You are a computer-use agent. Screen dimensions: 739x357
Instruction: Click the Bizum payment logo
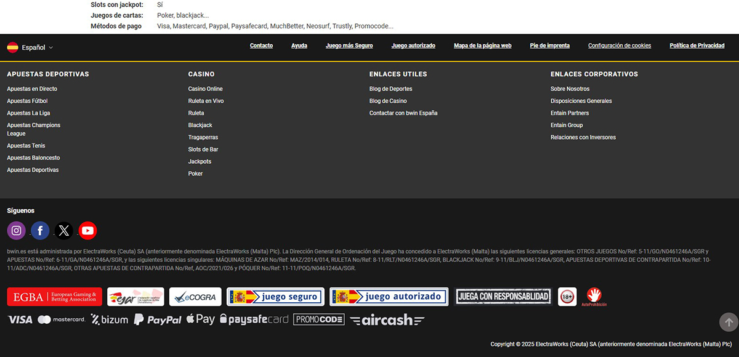pos(110,319)
